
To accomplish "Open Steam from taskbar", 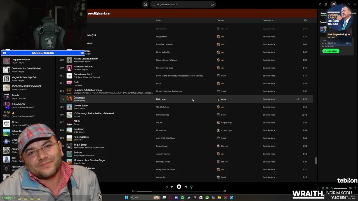I will [189, 198].
